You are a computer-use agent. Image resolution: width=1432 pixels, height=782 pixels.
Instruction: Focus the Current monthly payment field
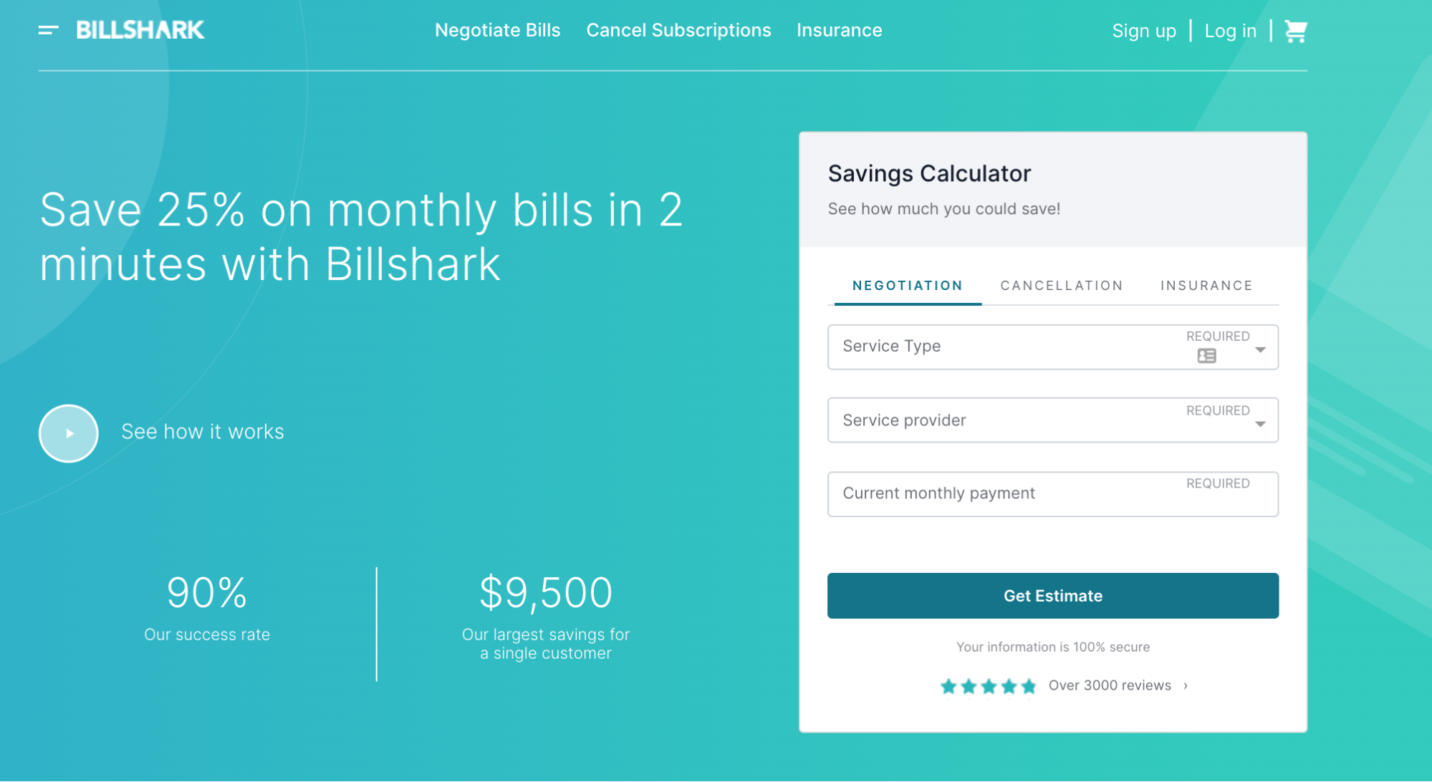pyautogui.click(x=1052, y=494)
